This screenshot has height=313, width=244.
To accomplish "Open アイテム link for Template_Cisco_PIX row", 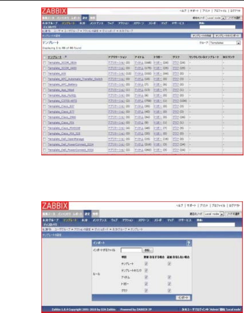I will tap(139, 123).
